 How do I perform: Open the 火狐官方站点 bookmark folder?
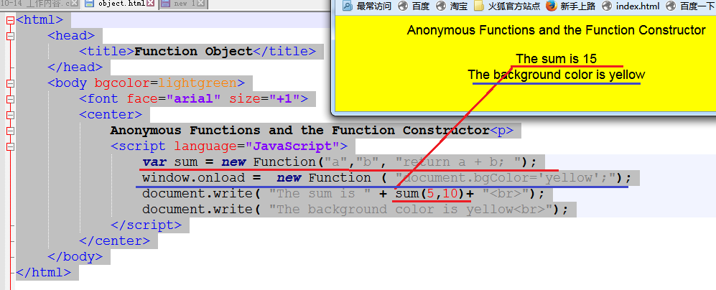tap(507, 6)
